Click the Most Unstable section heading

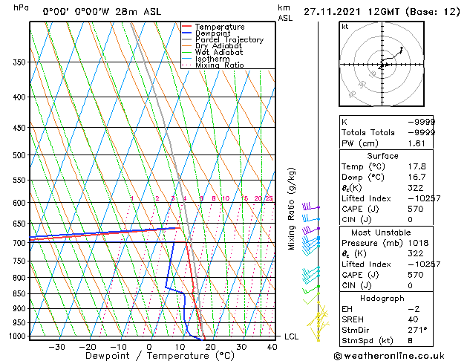pyautogui.click(x=381, y=232)
